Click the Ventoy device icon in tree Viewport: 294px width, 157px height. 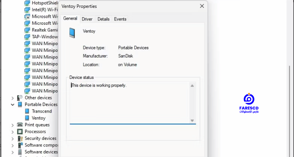[27, 118]
